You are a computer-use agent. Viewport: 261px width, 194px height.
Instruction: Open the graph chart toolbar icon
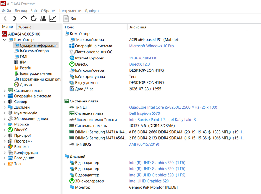53,18
